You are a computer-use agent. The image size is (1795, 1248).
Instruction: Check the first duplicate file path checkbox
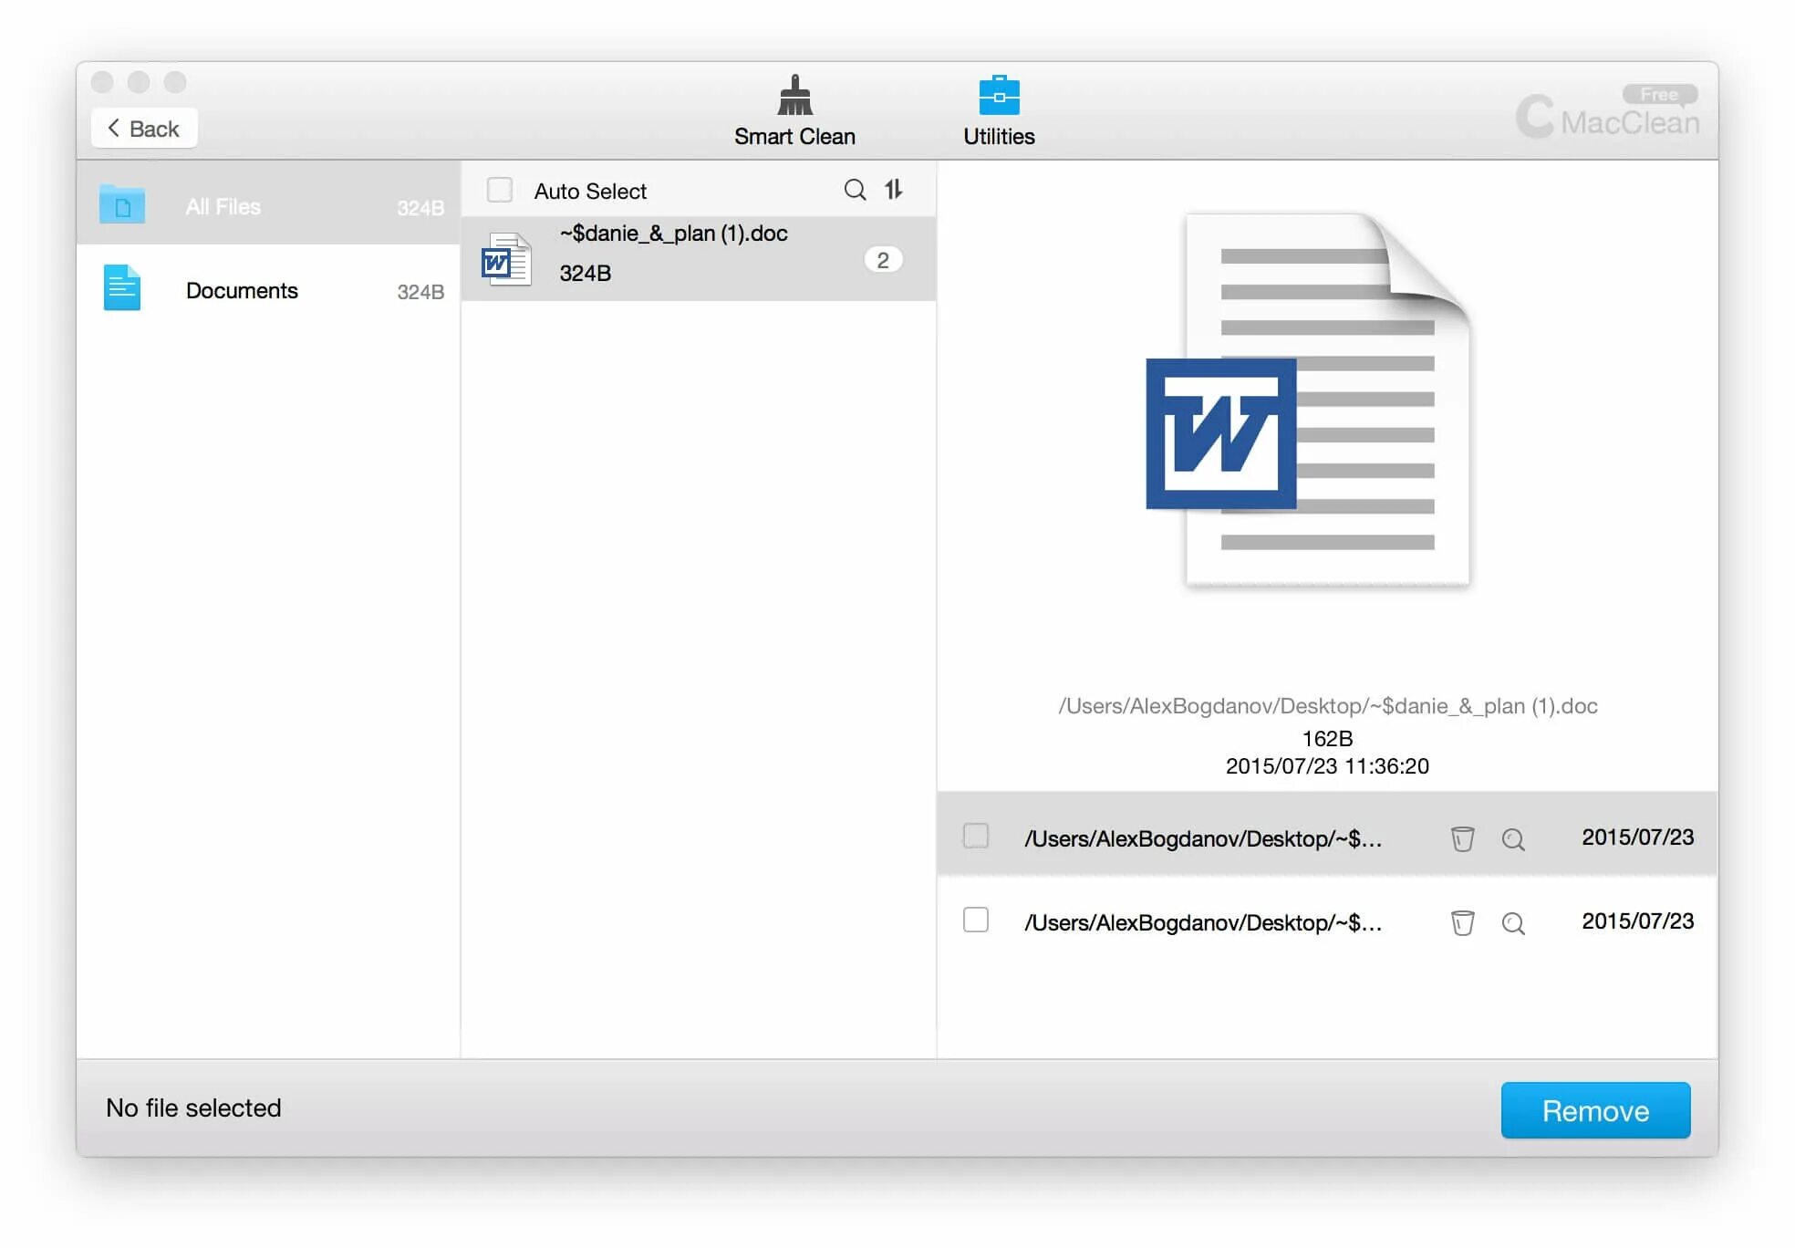click(976, 836)
